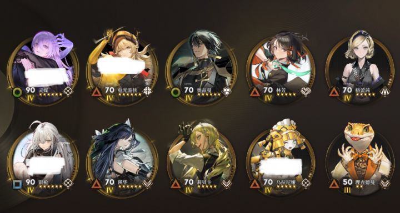
Task: Select the white-haired level 90 character portrait
Action: click(43, 159)
